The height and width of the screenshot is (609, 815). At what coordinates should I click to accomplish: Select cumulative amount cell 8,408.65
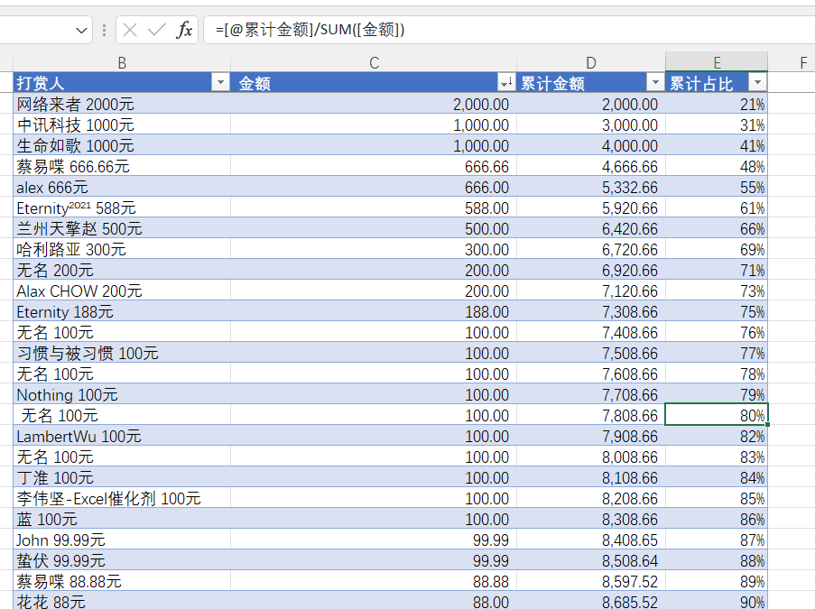point(591,540)
